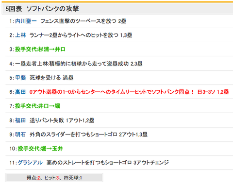Open player link 福田
The width and height of the screenshot is (233, 185).
click(x=20, y=120)
